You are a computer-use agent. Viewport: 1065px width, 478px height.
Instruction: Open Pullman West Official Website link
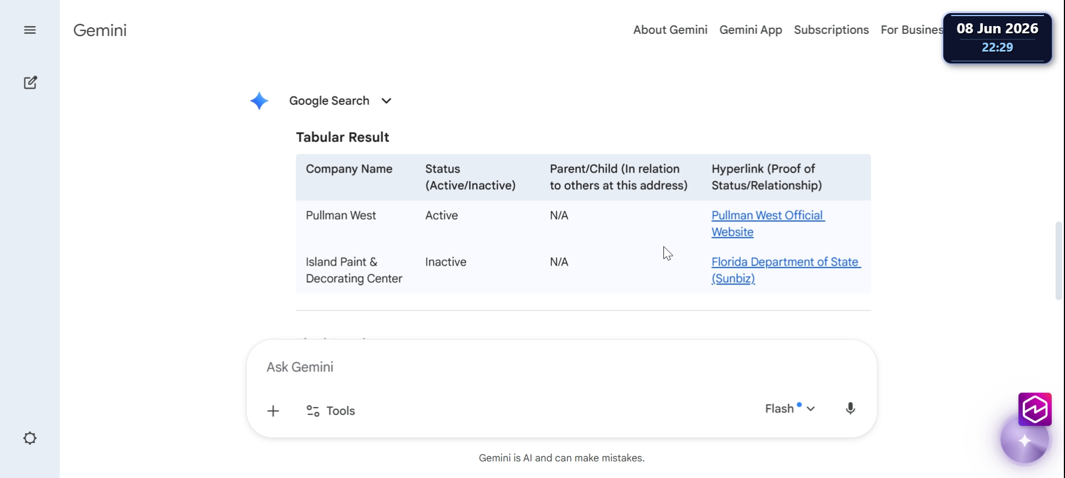768,223
